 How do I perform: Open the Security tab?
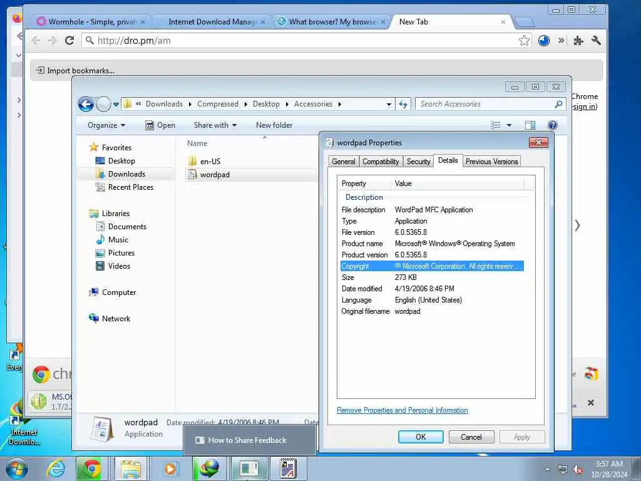[418, 162]
